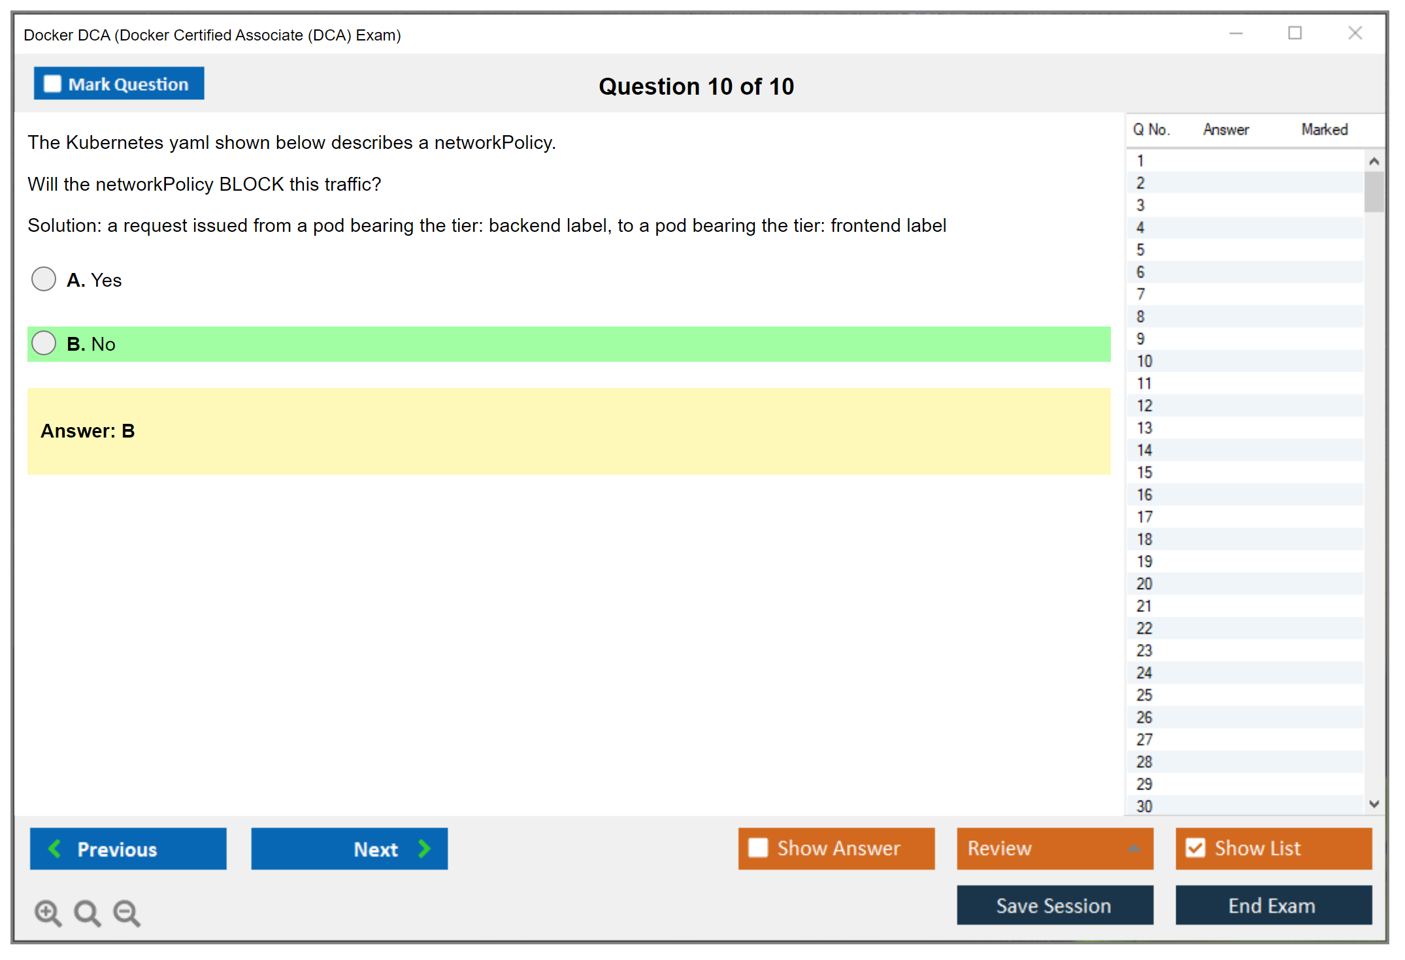Click the Answer column header

click(1225, 129)
